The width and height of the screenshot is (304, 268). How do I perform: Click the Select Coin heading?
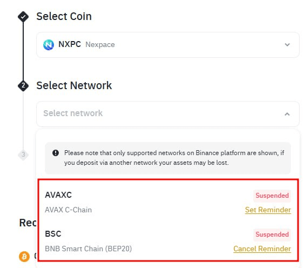click(64, 16)
